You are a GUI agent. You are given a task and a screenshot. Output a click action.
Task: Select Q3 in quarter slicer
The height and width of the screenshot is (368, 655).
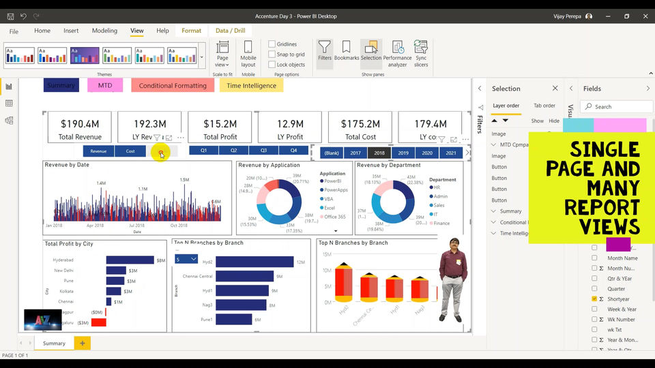(263, 150)
